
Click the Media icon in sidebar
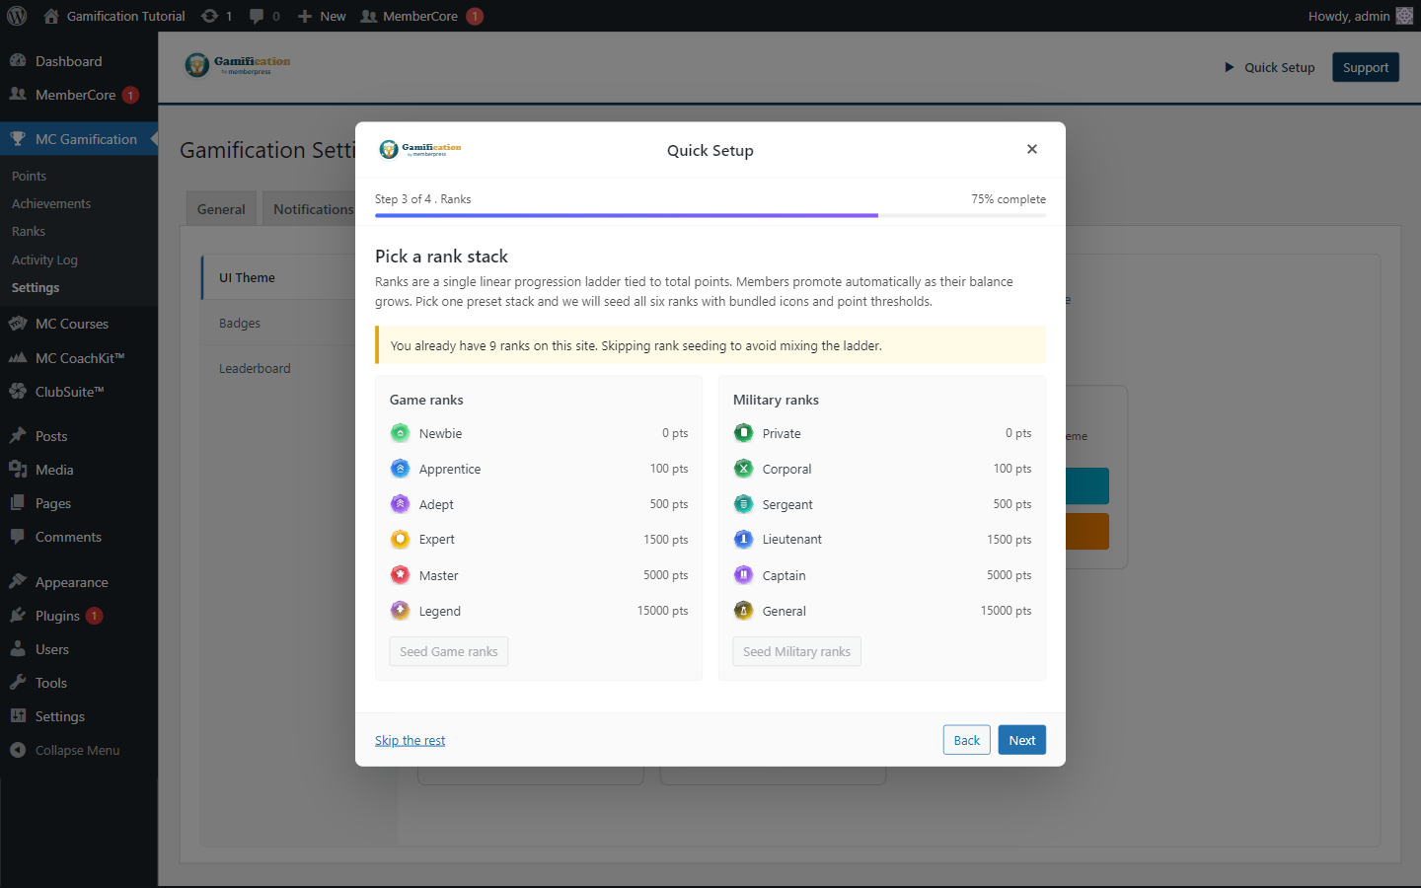(18, 470)
